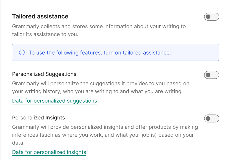This screenshot has width=234, height=168.
Task: Select the circle information symbol beside banner text
Action: pyautogui.click(x=22, y=53)
